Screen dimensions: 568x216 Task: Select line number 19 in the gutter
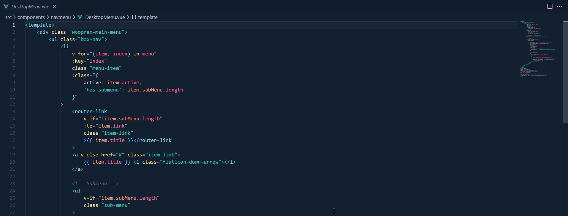[x=12, y=155]
